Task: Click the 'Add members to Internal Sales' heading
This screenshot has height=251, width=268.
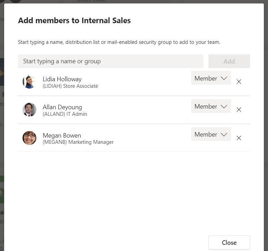Action: coord(74,21)
